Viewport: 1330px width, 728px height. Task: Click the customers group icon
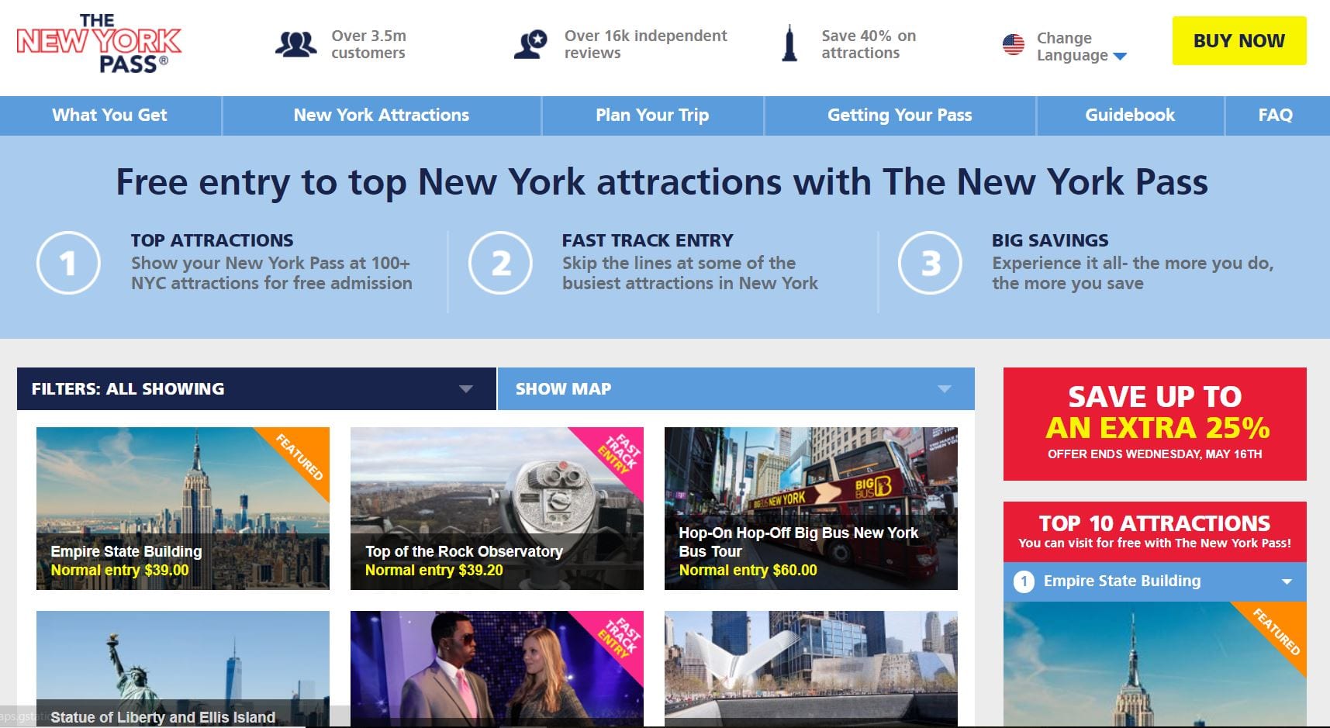(296, 44)
